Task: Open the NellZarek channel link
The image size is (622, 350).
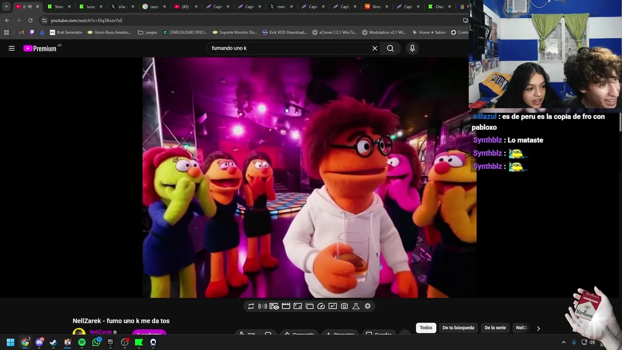Action: pos(101,332)
